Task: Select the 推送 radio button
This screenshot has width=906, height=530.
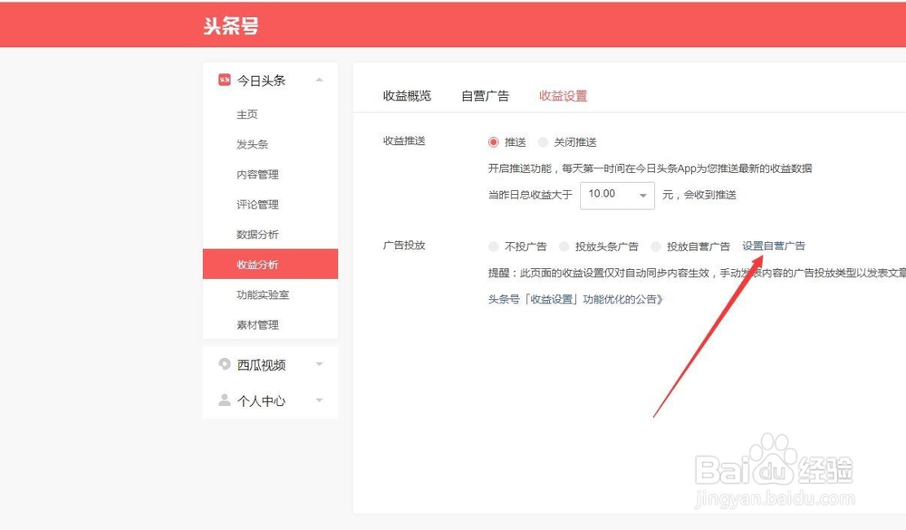Action: coord(493,142)
